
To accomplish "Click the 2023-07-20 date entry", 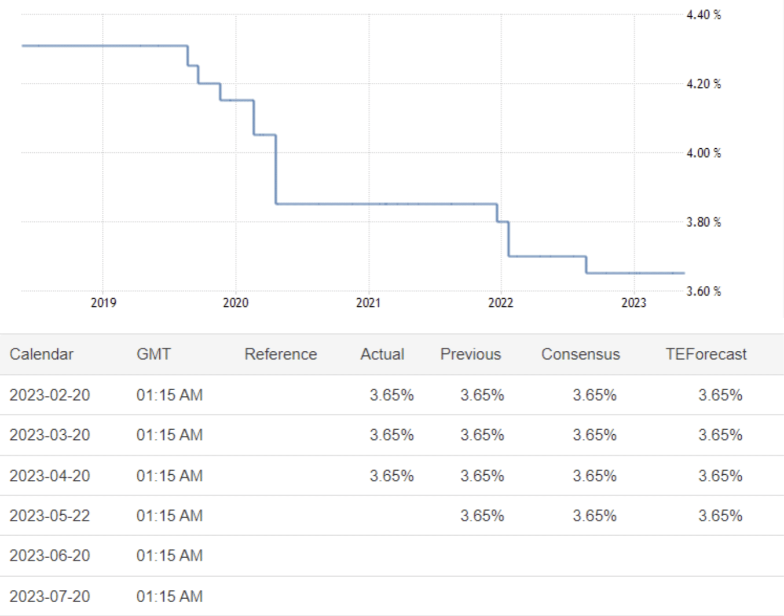I will (x=50, y=596).
